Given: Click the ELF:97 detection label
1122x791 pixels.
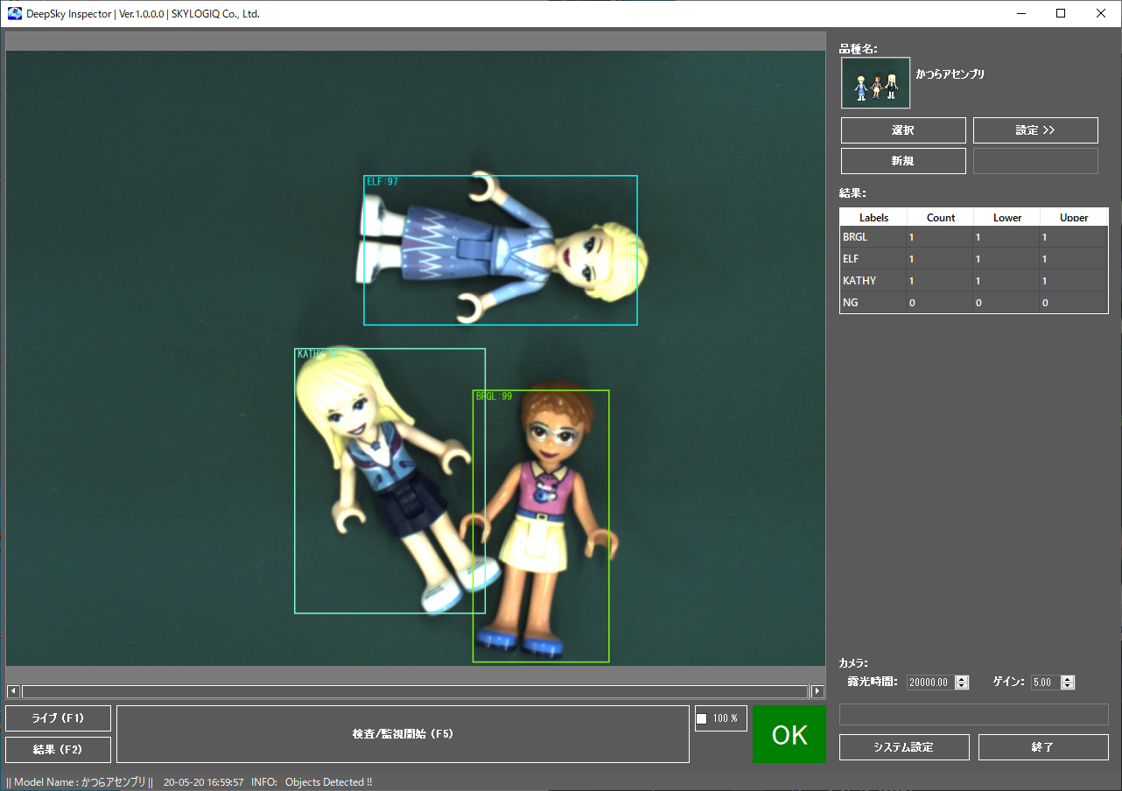Looking at the screenshot, I should 382,182.
